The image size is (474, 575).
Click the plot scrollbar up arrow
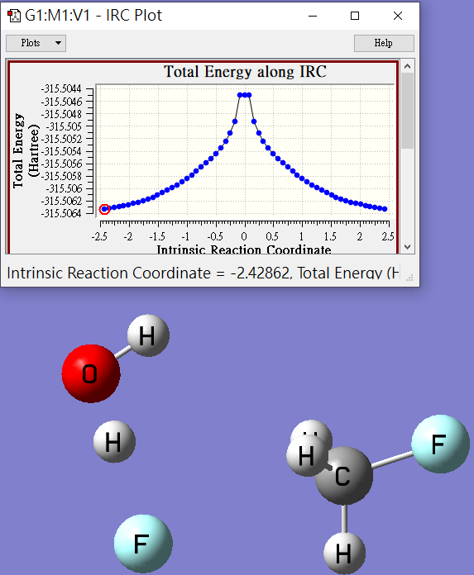coord(407,66)
